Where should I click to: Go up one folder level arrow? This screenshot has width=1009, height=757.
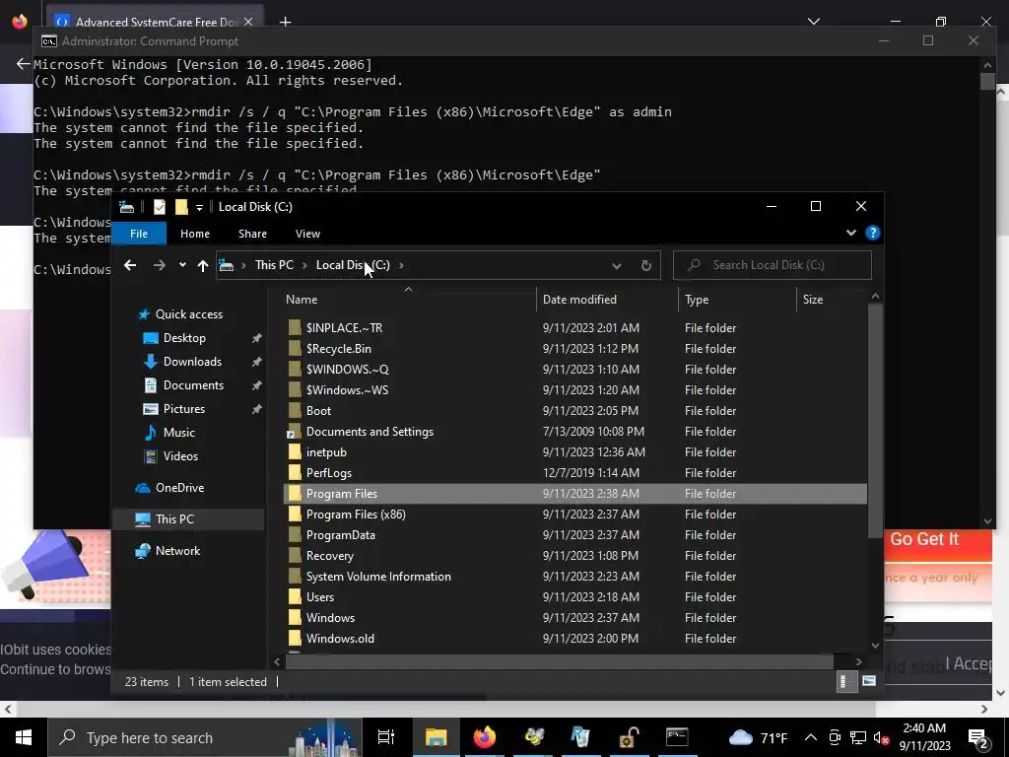click(x=203, y=265)
